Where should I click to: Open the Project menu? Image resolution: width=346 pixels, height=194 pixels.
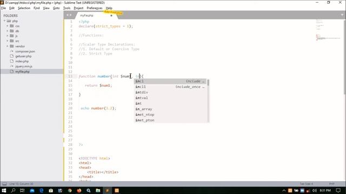point(78,8)
